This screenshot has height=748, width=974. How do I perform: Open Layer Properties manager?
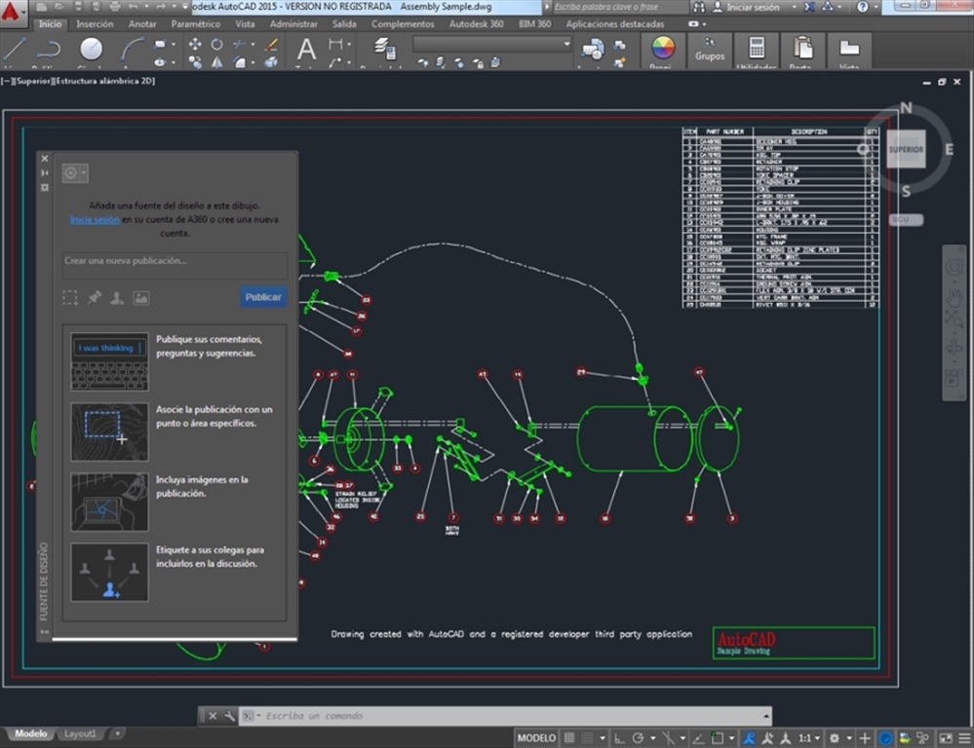[x=385, y=49]
